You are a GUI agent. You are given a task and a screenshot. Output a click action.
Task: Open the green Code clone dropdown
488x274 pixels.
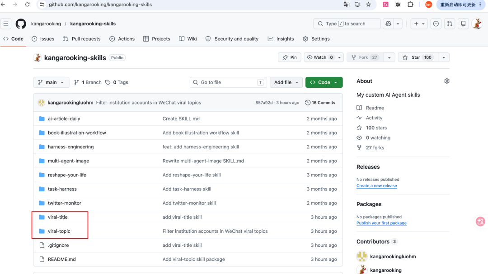(x=324, y=82)
